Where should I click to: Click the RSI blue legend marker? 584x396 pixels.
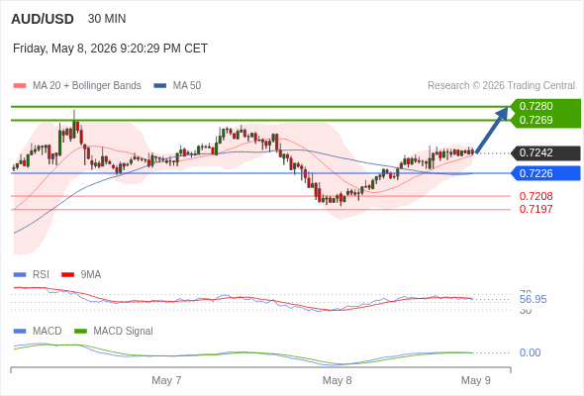click(x=20, y=275)
